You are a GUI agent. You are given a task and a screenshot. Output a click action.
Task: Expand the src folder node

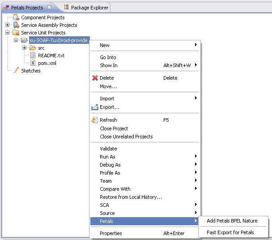(24, 48)
